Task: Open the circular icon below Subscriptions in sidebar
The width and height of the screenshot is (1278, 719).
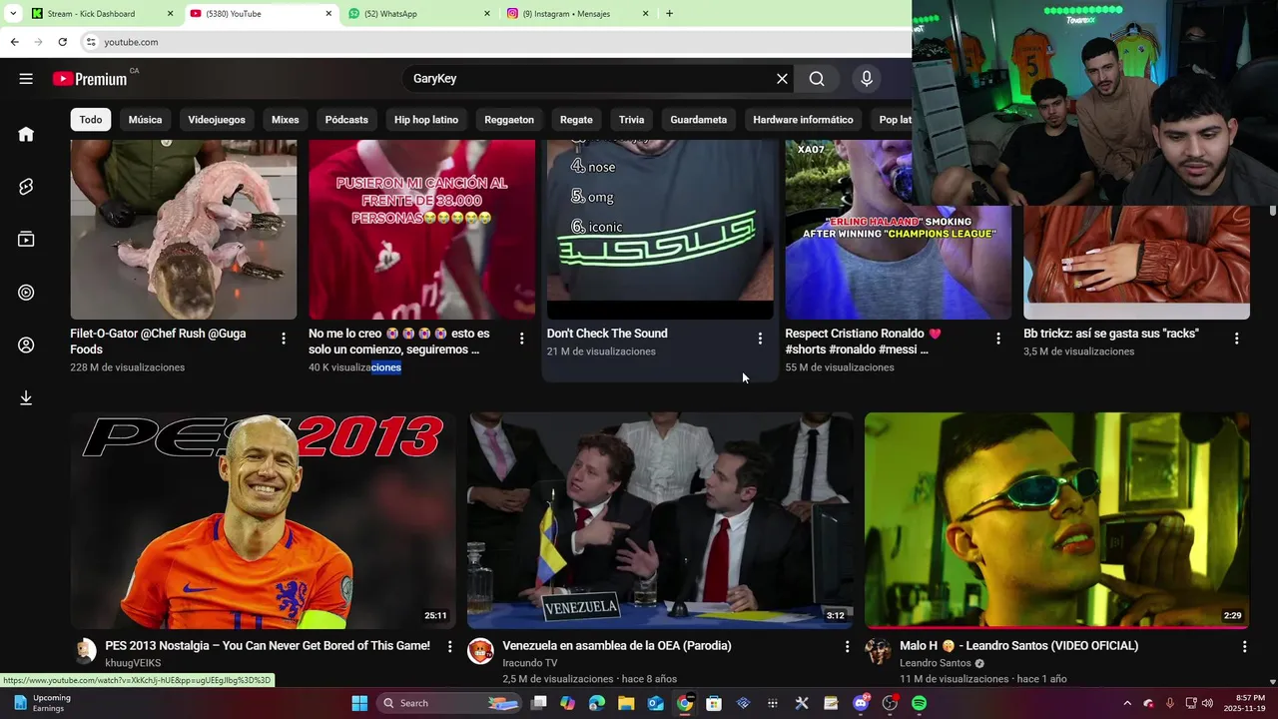Action: (26, 293)
